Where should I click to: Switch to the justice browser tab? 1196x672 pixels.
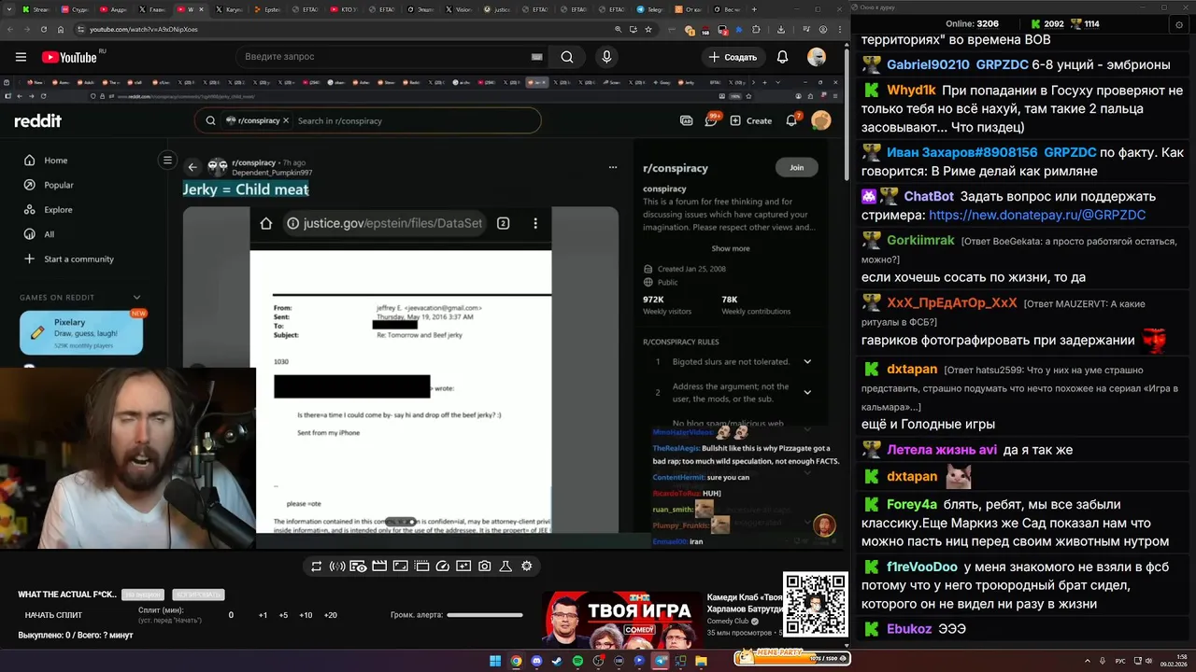(500, 9)
